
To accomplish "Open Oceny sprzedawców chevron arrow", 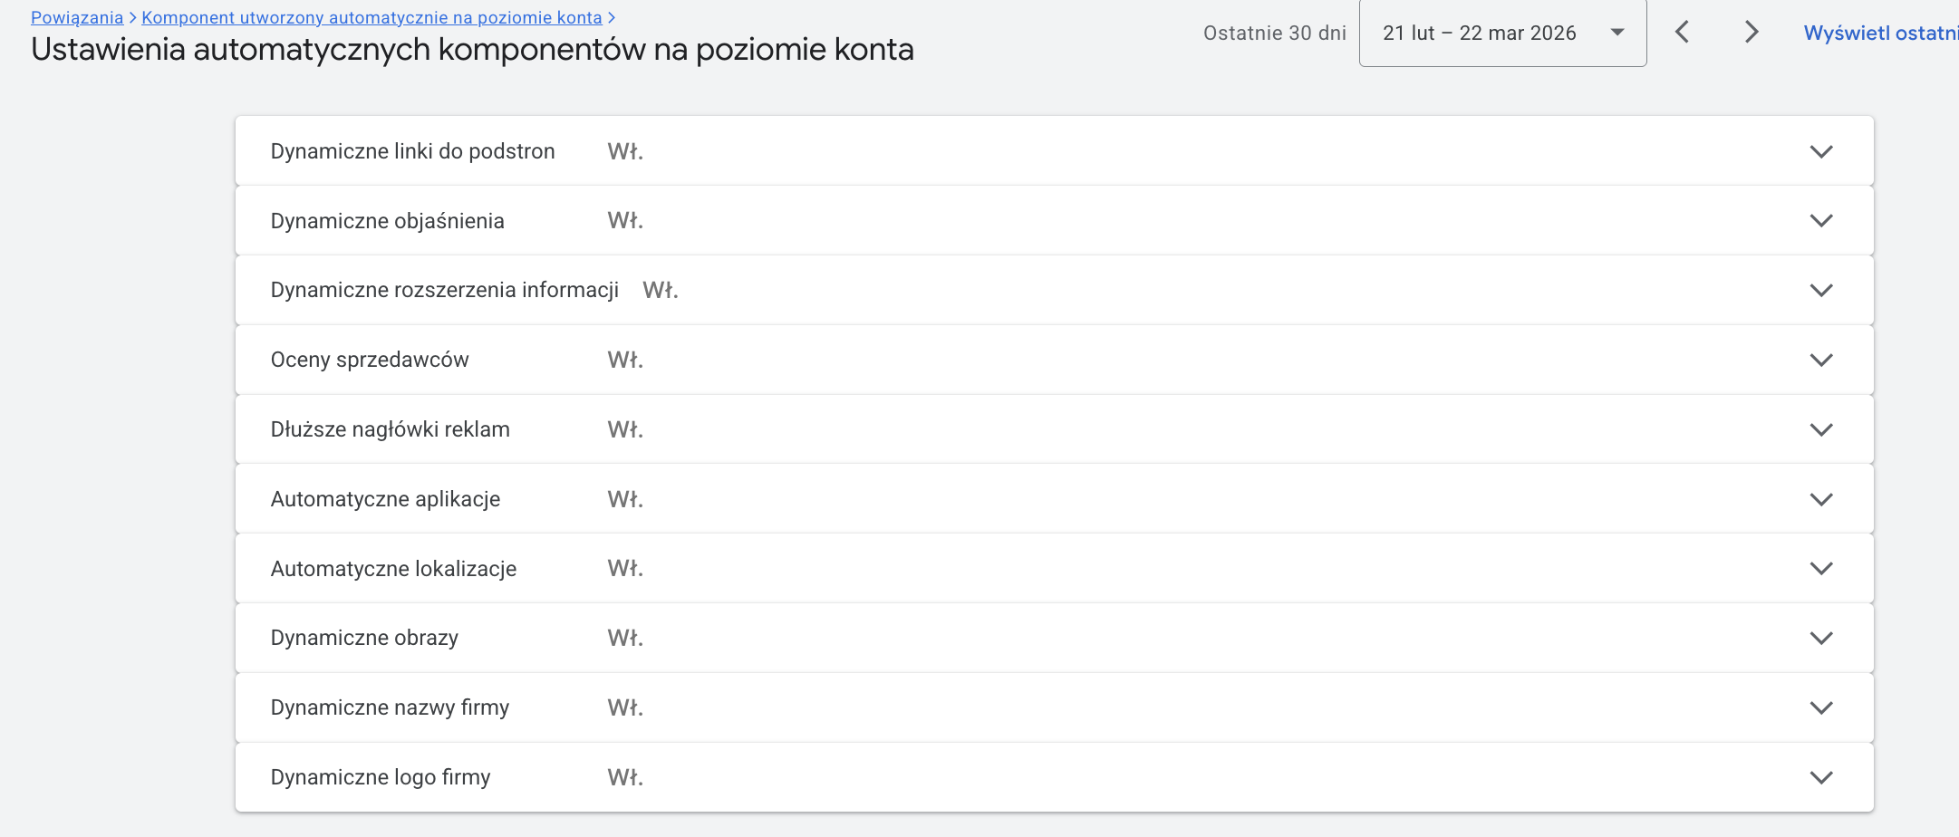I will click(x=1820, y=360).
